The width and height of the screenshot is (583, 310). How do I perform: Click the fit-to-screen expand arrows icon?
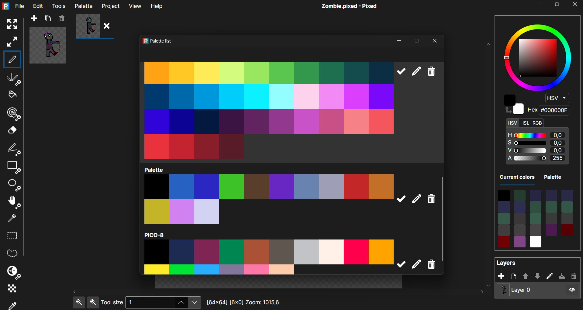pyautogui.click(x=12, y=24)
